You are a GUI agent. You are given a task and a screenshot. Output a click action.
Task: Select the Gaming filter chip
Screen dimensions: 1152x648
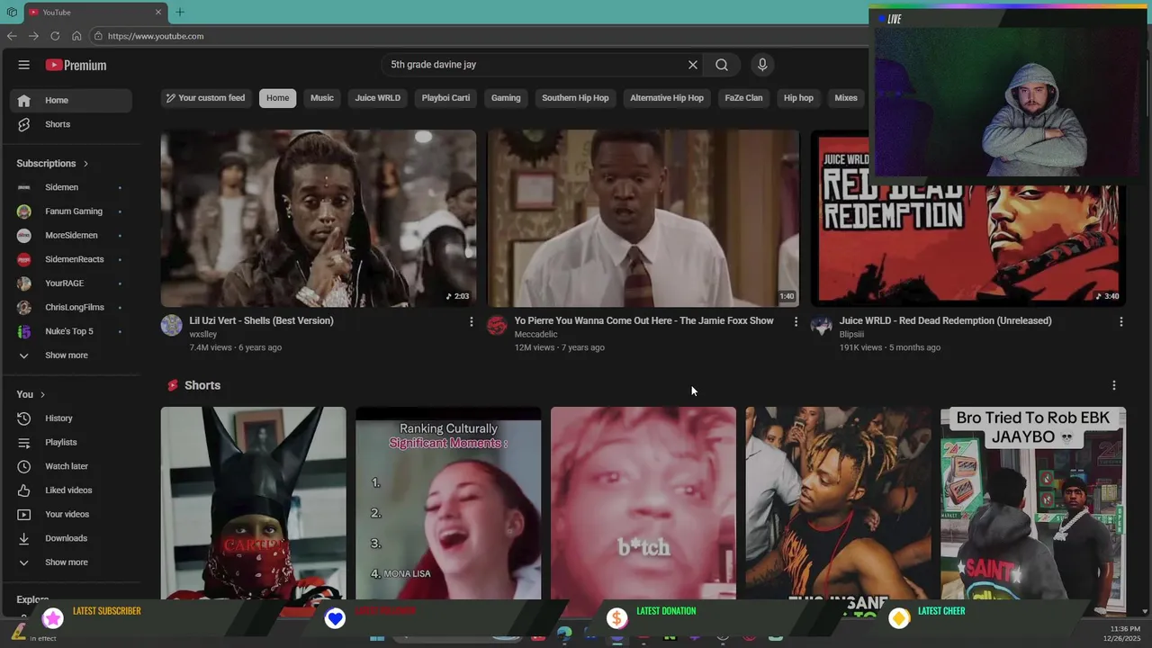(x=506, y=98)
